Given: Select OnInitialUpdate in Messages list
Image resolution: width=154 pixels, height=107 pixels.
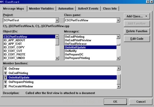Looking at the screenshot, I should [x=90, y=47].
